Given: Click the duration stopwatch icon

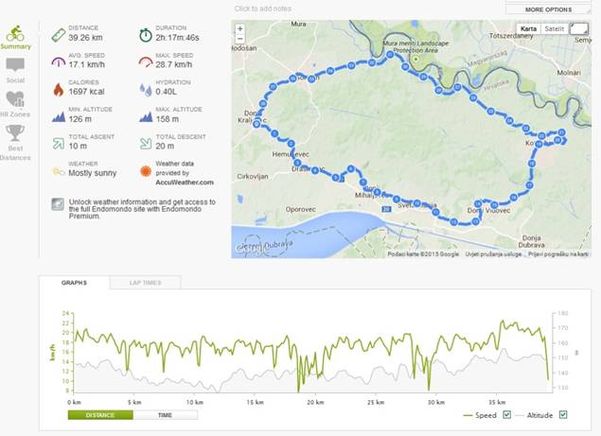Looking at the screenshot, I should [x=145, y=34].
